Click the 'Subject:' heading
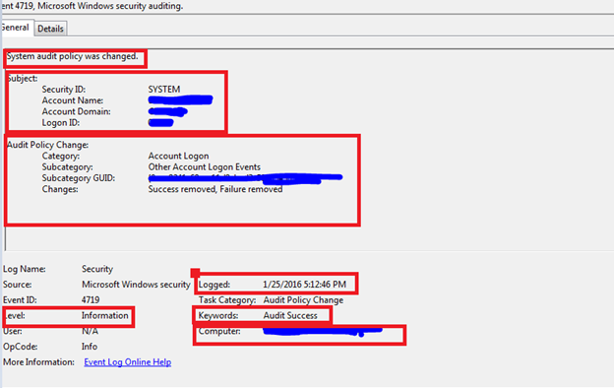This screenshot has height=388, width=614. pyautogui.click(x=23, y=79)
